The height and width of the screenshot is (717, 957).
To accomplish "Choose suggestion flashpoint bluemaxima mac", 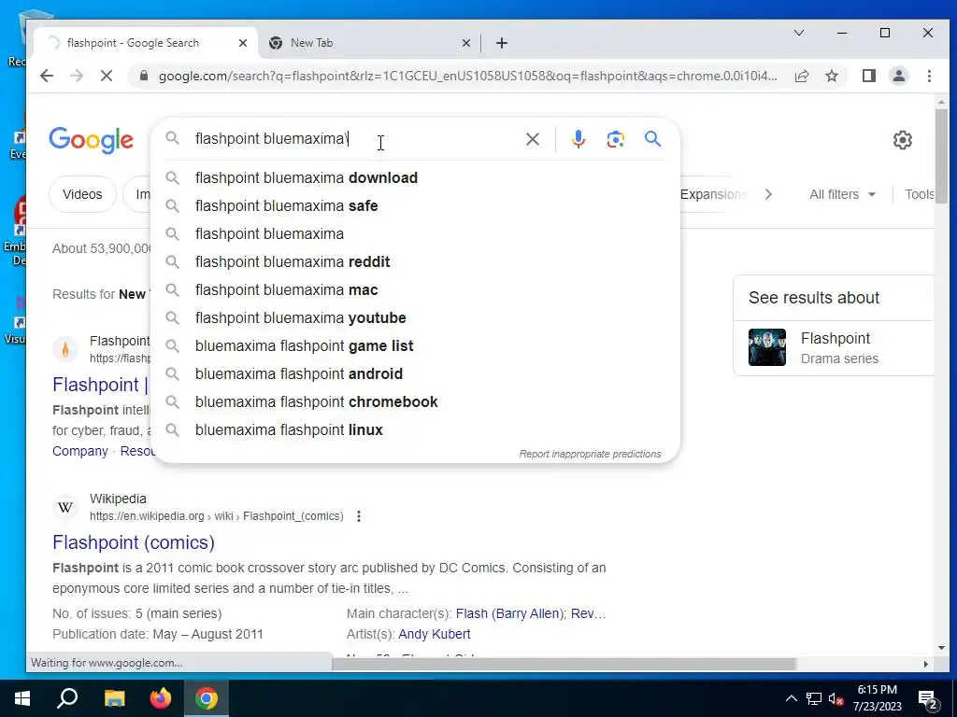I will pos(415,290).
